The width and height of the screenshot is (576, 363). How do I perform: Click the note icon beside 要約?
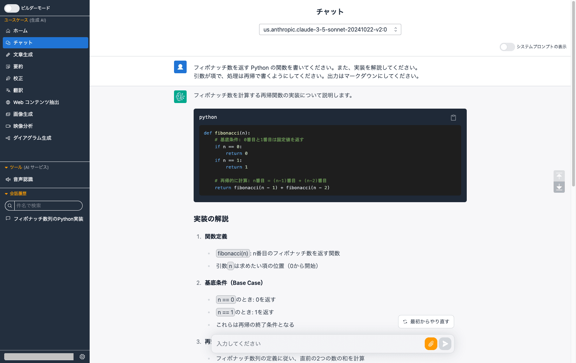click(8, 67)
